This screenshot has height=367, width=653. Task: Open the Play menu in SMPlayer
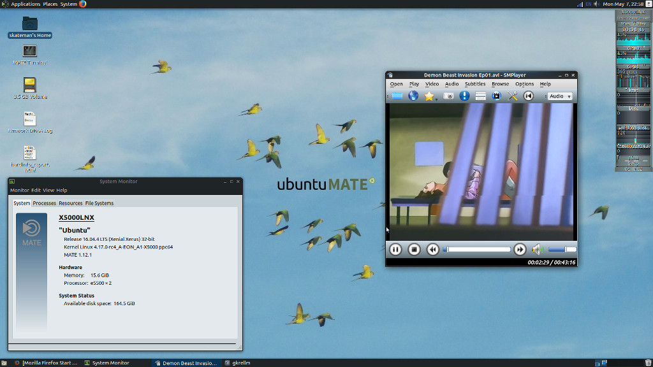414,84
